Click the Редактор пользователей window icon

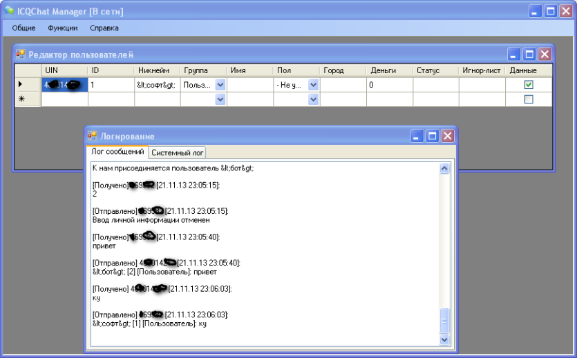point(20,54)
